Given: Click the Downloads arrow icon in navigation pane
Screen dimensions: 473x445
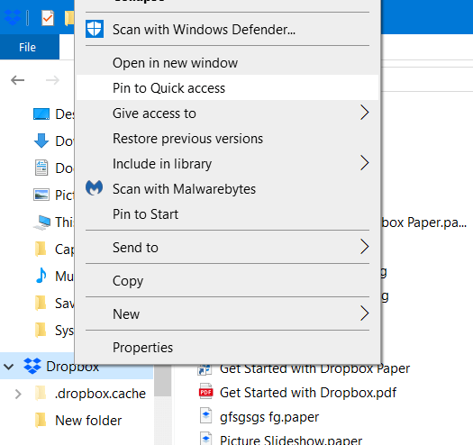Looking at the screenshot, I should 41,141.
